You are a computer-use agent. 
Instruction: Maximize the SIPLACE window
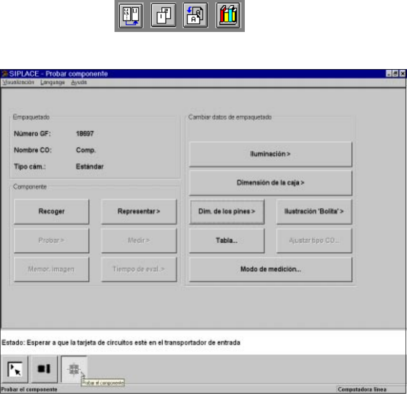pos(396,74)
